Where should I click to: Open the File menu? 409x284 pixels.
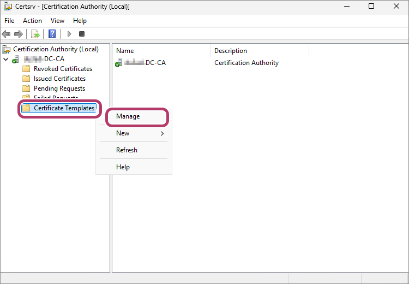[9, 21]
